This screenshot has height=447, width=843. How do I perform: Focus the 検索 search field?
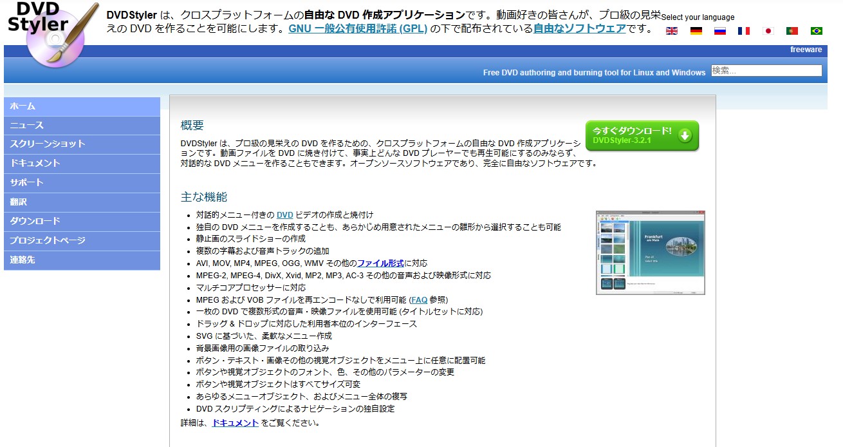[x=766, y=71]
